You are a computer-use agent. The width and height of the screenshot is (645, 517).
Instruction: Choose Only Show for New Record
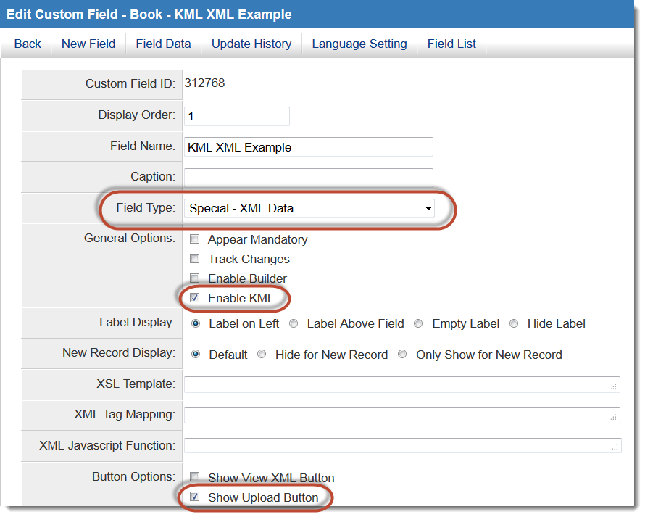coord(403,355)
